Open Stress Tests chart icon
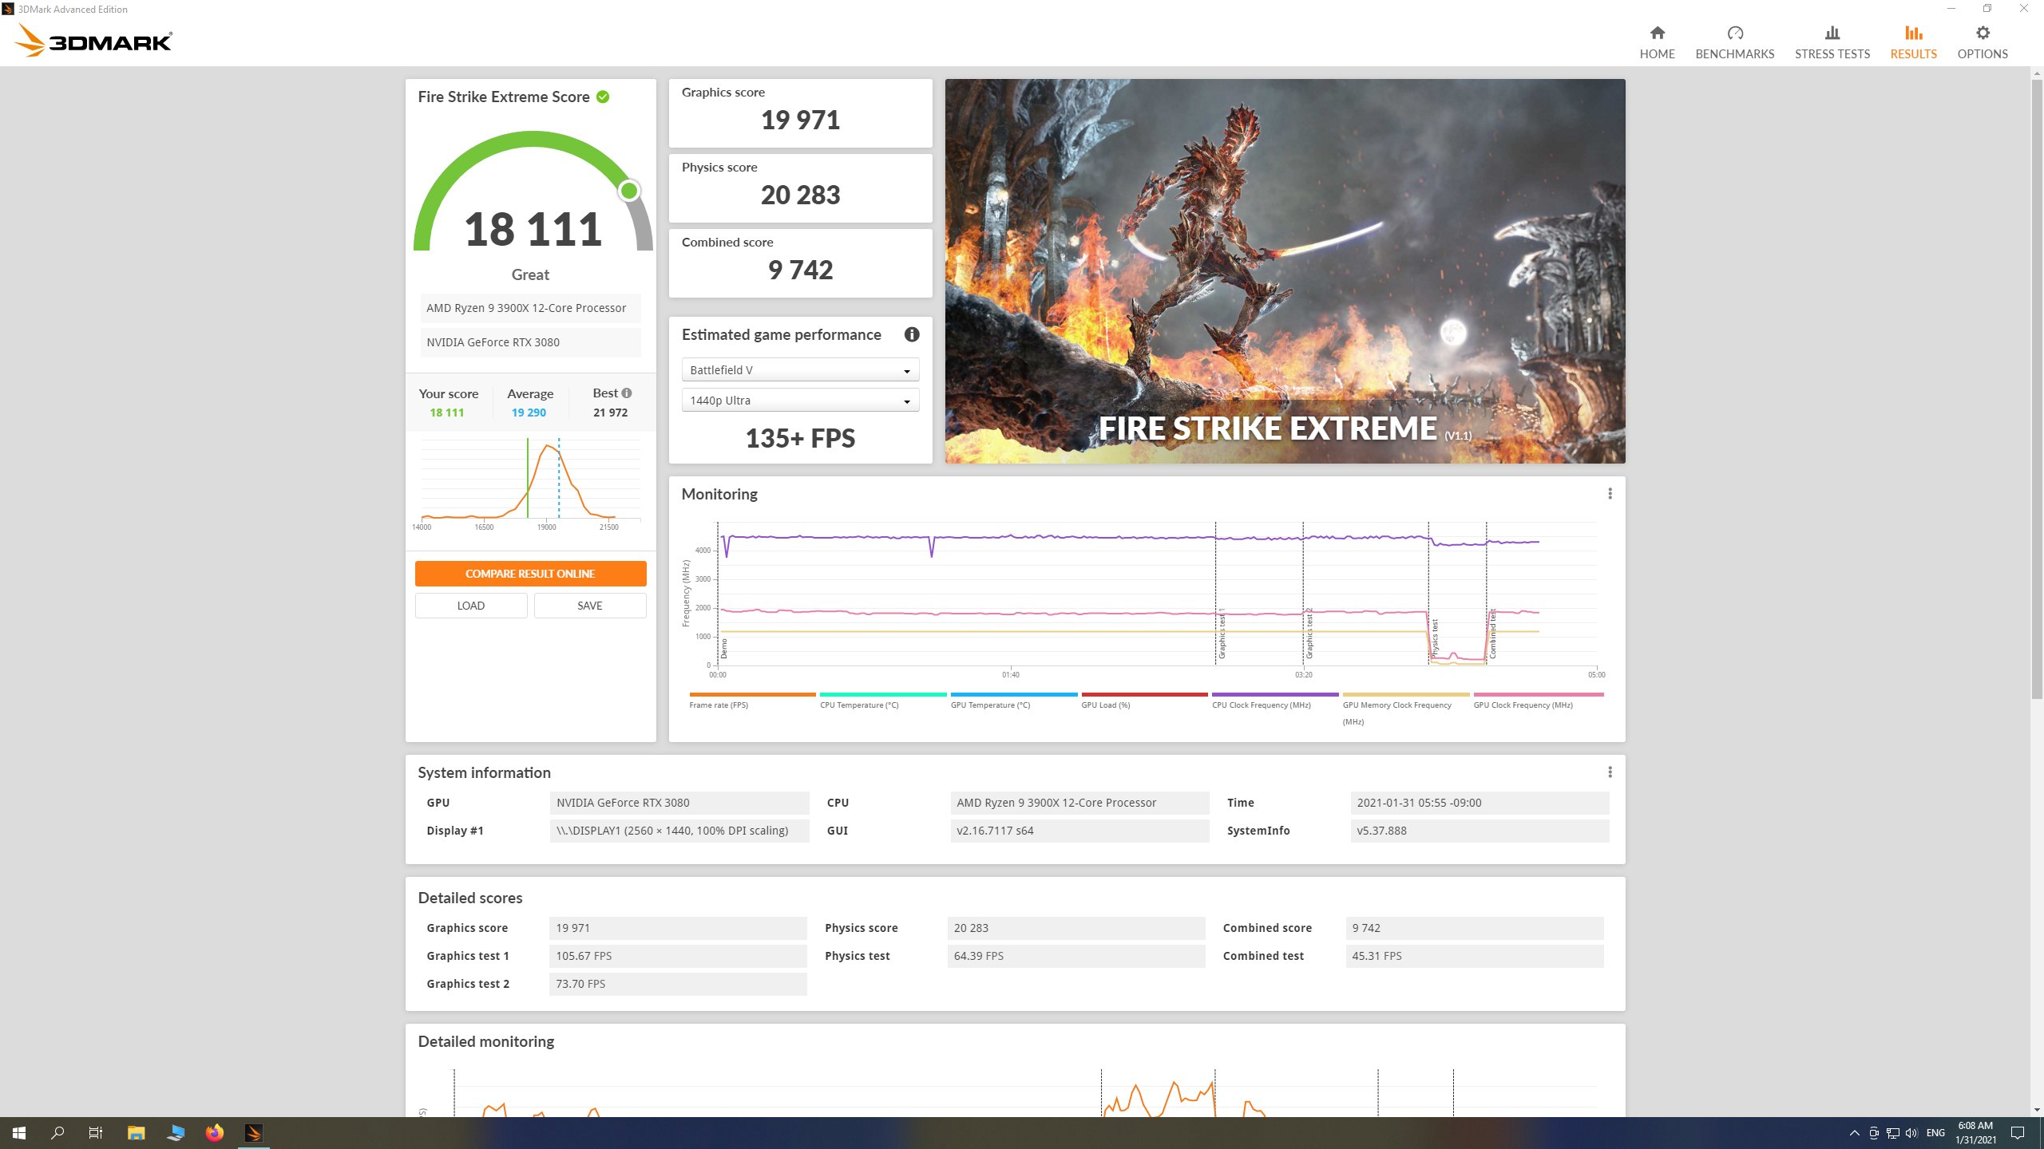This screenshot has width=2044, height=1149. pos(1832,34)
